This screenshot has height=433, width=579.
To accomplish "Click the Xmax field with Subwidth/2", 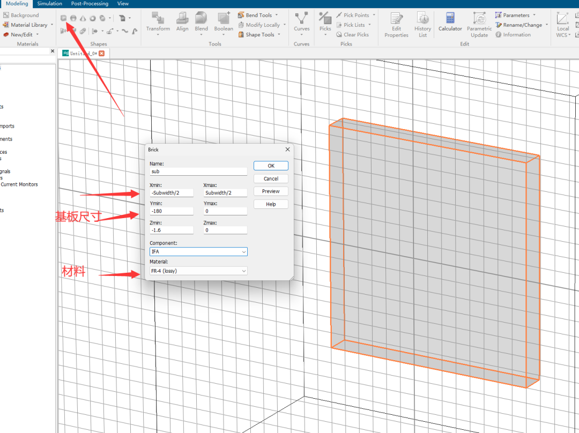I will tap(225, 193).
